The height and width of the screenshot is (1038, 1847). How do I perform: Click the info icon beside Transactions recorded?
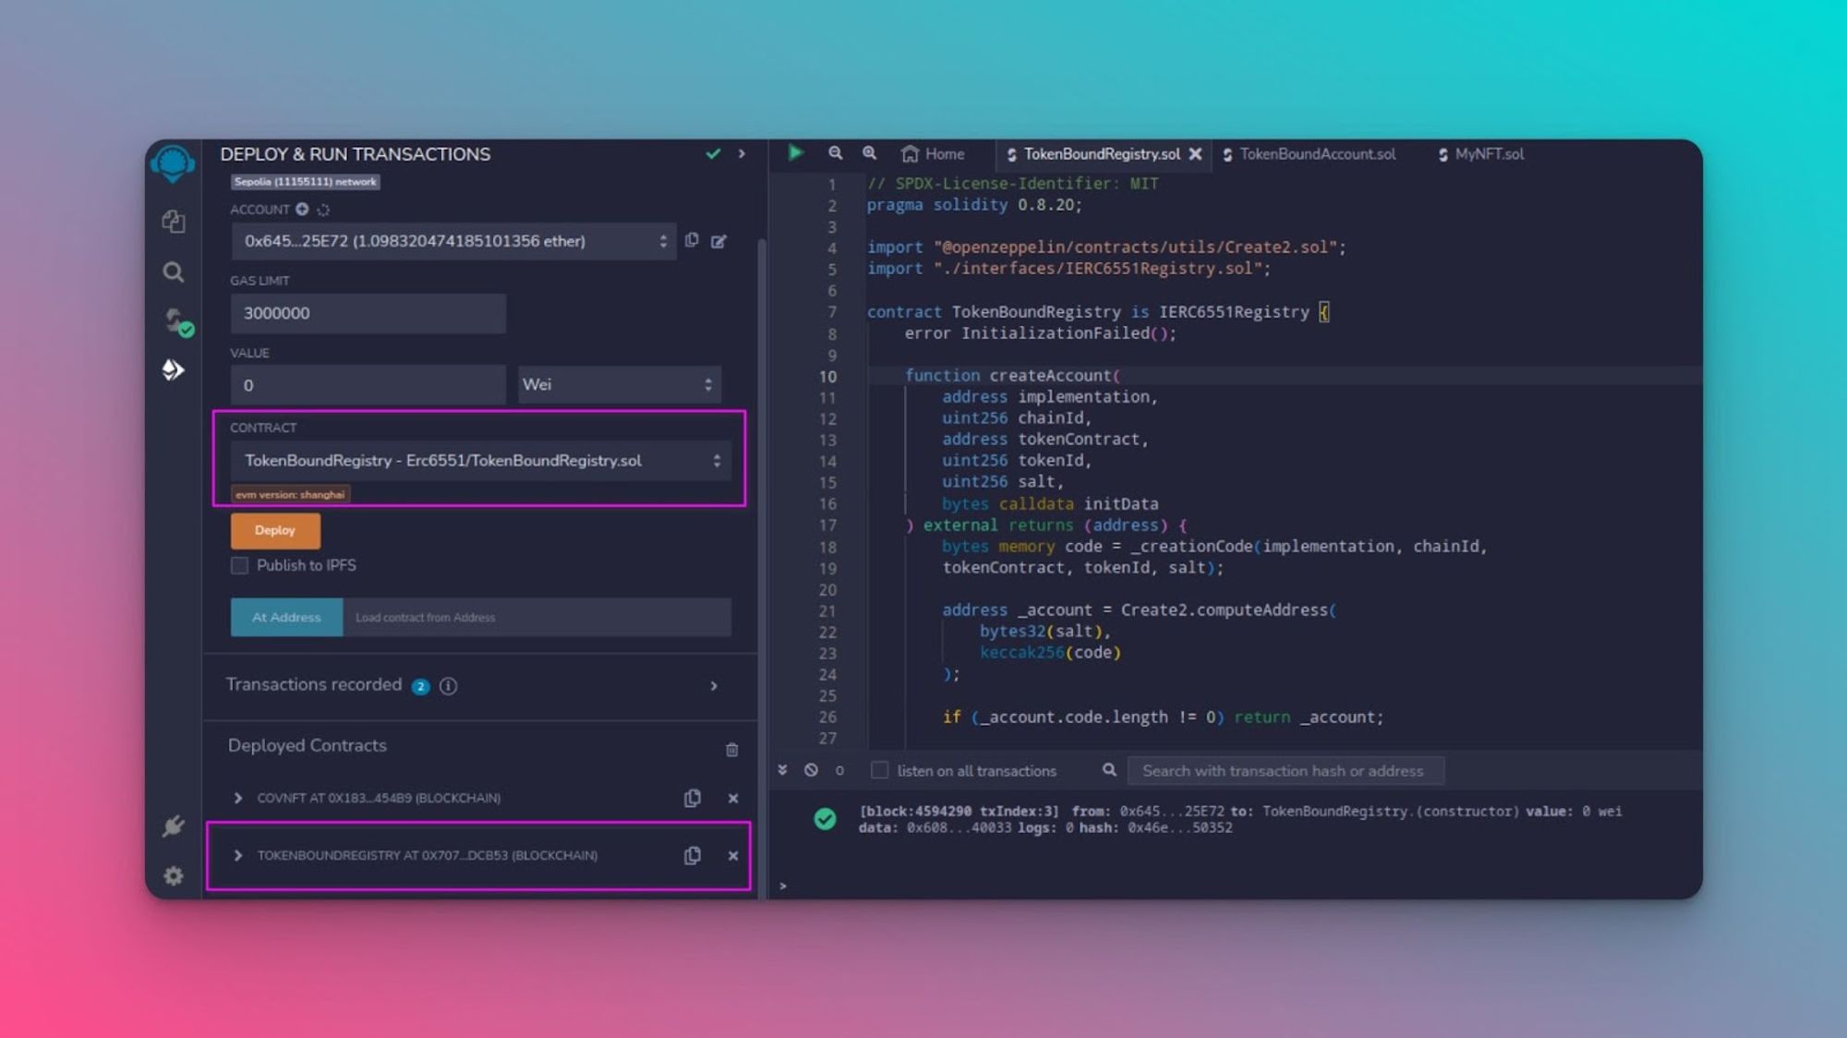(x=448, y=686)
